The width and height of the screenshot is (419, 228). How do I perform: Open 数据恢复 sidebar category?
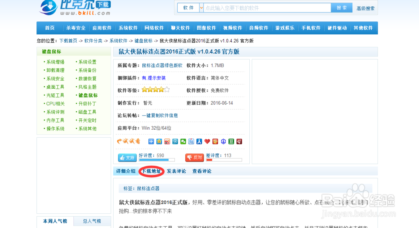(x=88, y=79)
